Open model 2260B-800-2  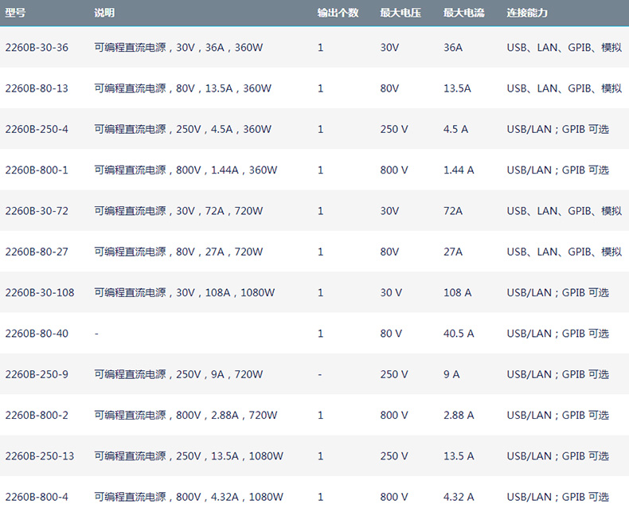click(37, 415)
